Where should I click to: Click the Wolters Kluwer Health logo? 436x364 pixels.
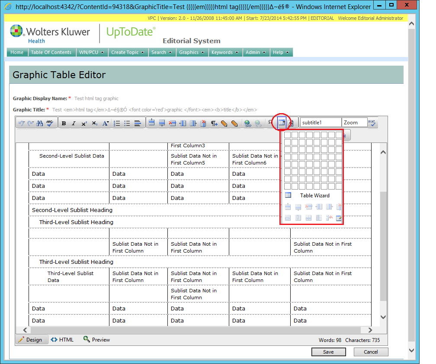(x=50, y=34)
